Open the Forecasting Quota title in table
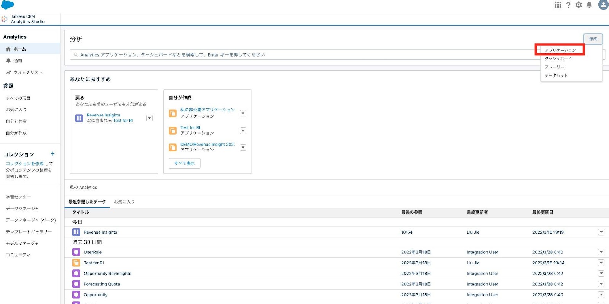This screenshot has width=609, height=304. point(102,284)
